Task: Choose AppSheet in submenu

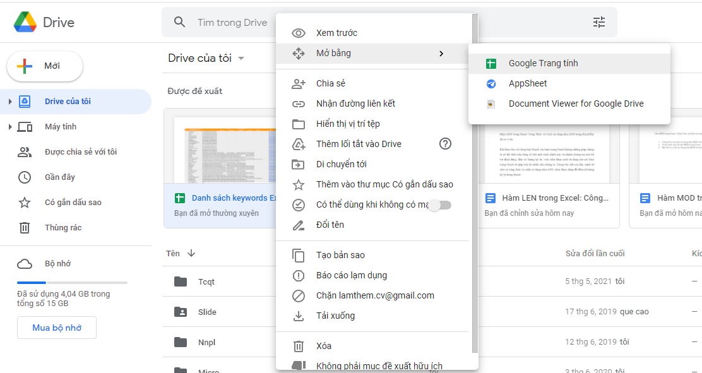Action: [569, 84]
